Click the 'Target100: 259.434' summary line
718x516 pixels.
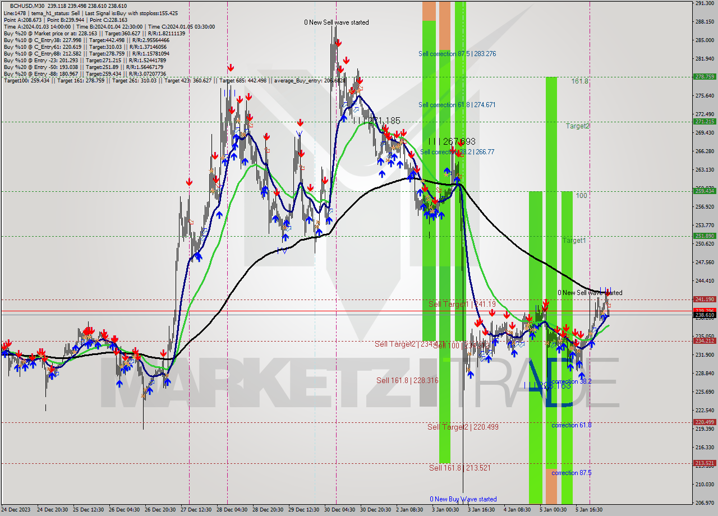pos(174,81)
